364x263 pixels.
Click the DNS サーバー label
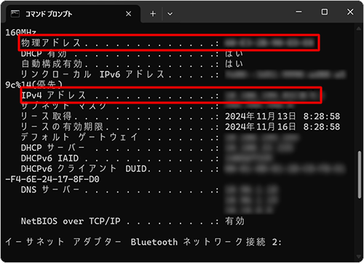point(50,189)
